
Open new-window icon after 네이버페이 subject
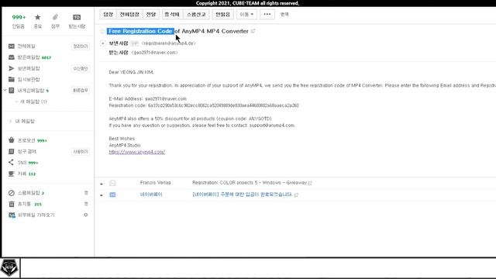pos(296,195)
